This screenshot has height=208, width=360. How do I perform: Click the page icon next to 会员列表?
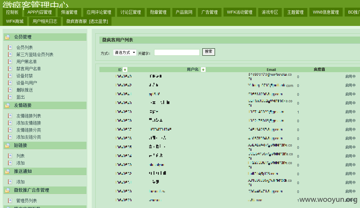[x=10, y=47]
